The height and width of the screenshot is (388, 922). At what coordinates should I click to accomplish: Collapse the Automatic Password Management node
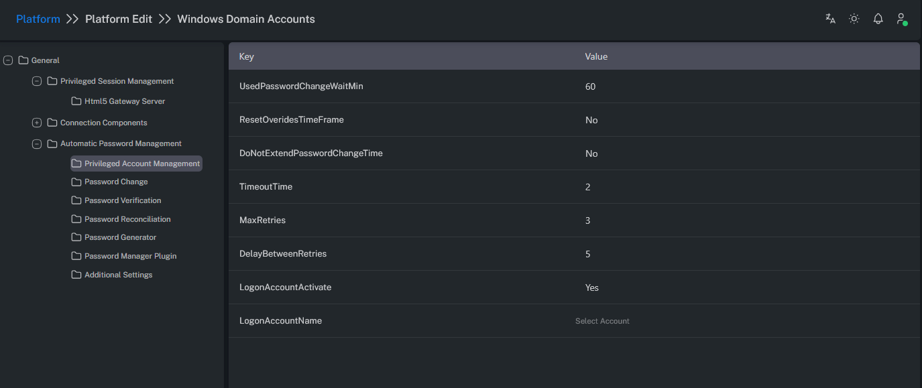(x=37, y=143)
